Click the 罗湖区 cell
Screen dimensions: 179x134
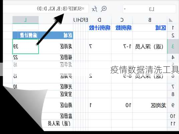(x=56, y=76)
